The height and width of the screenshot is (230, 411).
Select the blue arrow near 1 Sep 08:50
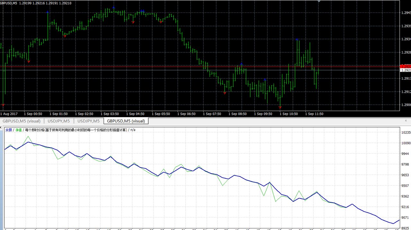pyautogui.click(x=241, y=64)
